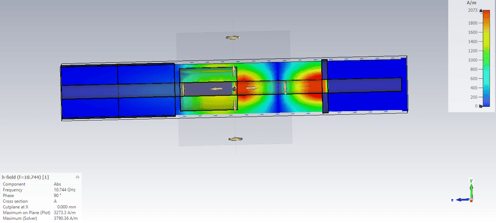Click the right-pointing field arrow in red zone

tap(252, 88)
